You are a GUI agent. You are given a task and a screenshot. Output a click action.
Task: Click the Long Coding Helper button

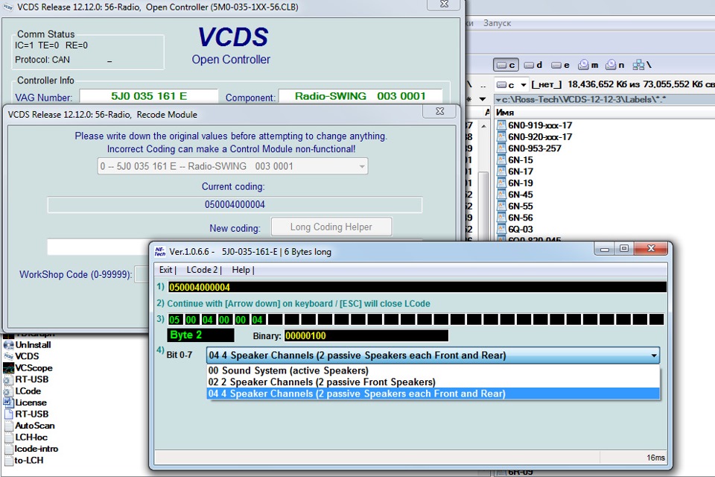pyautogui.click(x=331, y=227)
